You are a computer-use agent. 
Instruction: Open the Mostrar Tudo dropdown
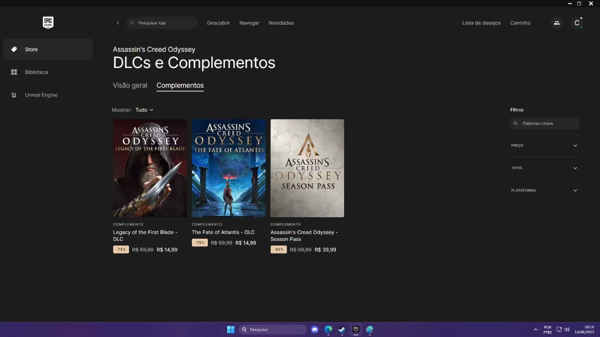tap(144, 110)
